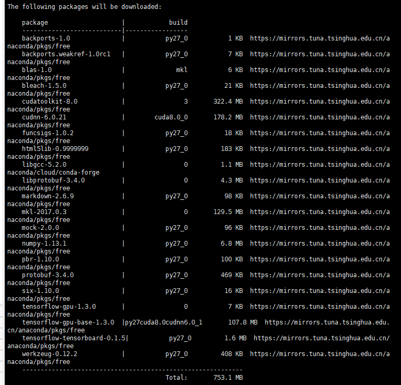Select the tensorflow-gpu-1.3.0 package name
401x385 pixels.
[x=59, y=307]
